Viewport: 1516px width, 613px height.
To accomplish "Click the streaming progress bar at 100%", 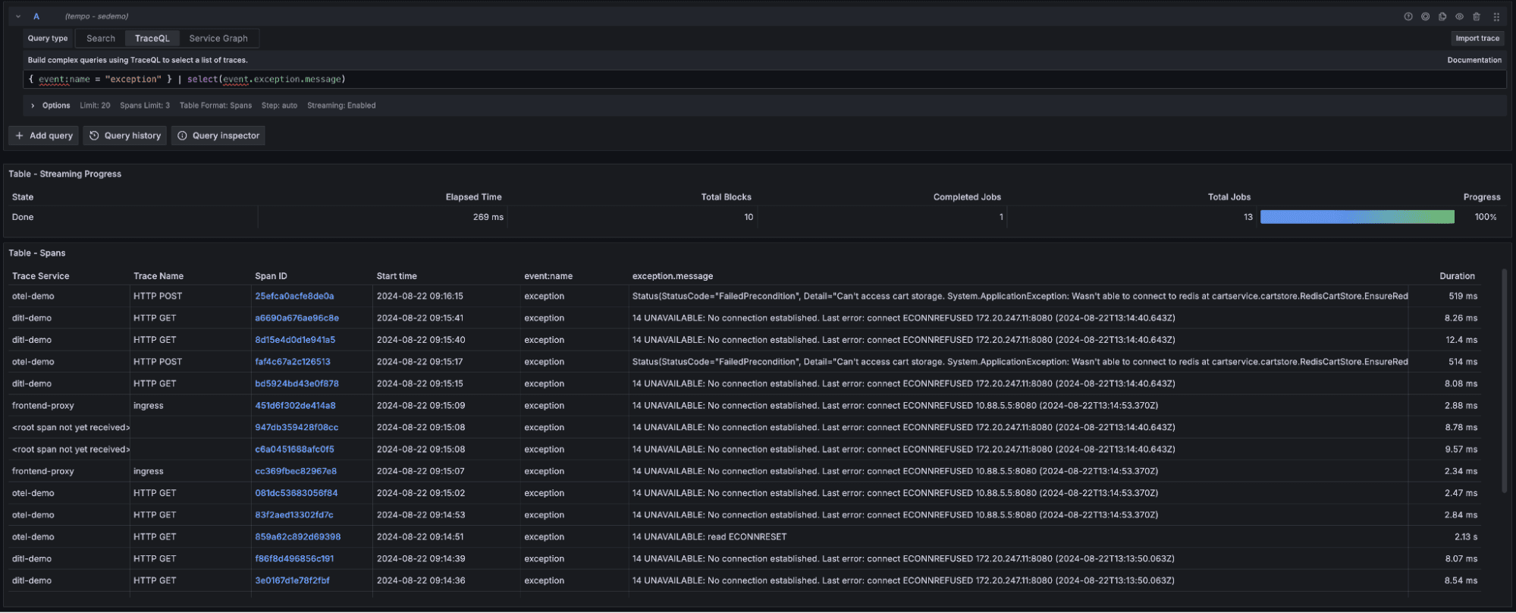I will 1357,217.
